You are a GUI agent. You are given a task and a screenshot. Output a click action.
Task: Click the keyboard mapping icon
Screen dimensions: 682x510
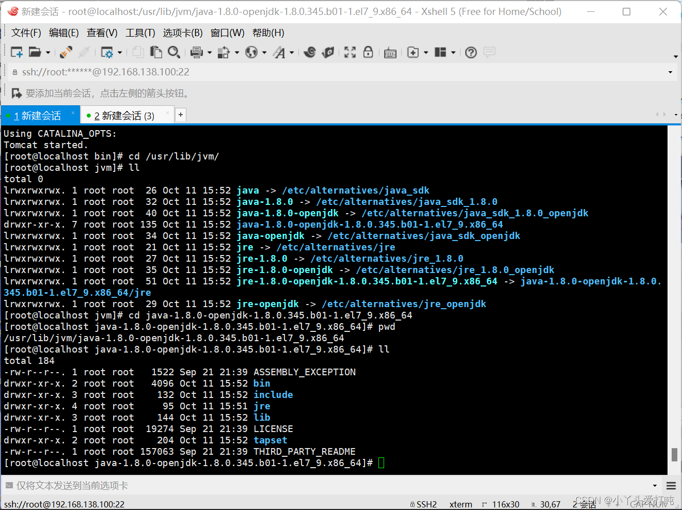[x=390, y=53]
